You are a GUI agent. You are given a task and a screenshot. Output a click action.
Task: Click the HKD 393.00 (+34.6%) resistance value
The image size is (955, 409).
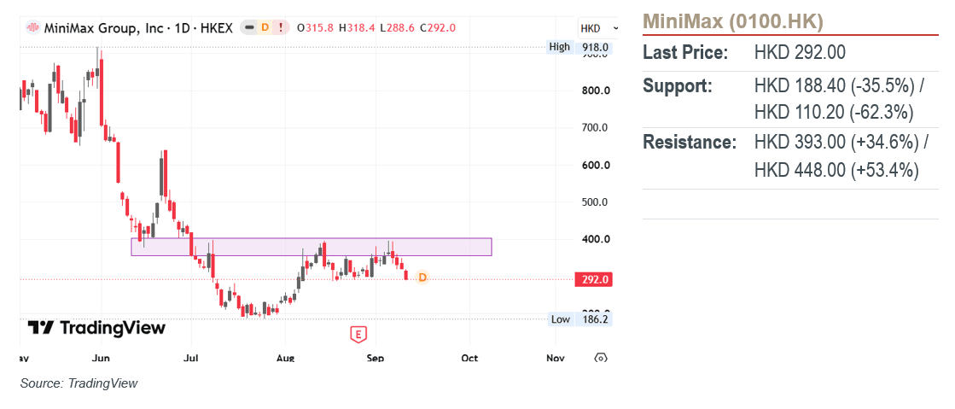[x=836, y=143]
